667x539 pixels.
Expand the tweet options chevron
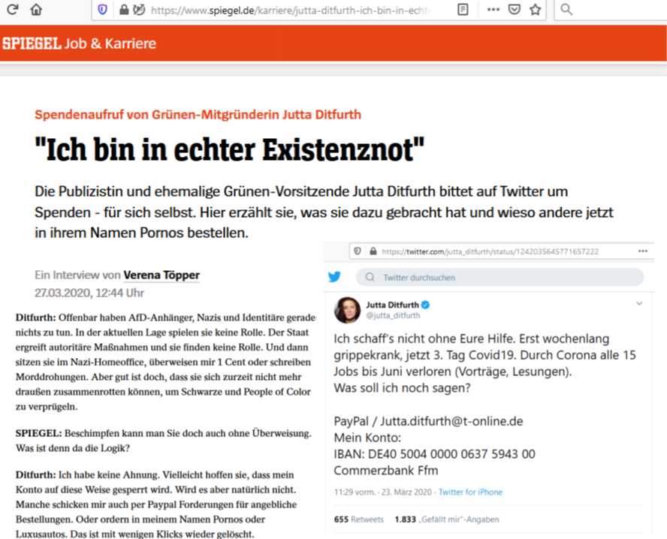tap(639, 303)
